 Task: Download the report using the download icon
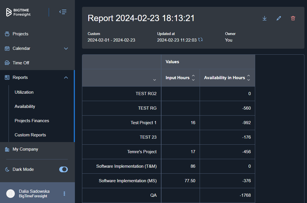pos(264,18)
